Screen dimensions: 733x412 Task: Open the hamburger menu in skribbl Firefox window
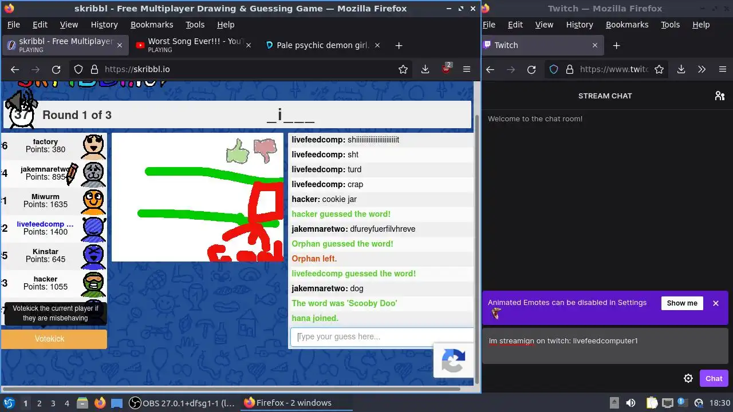point(467,69)
